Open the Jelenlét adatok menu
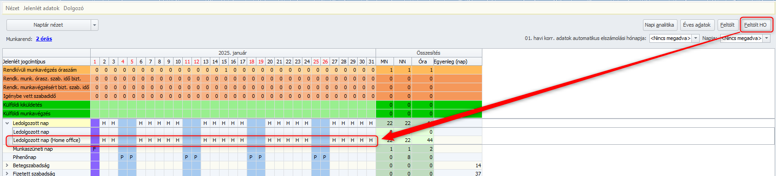Screen dimensions: 776x176 41,8
